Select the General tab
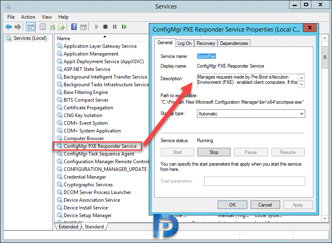This screenshot has height=243, width=332. tap(165, 43)
